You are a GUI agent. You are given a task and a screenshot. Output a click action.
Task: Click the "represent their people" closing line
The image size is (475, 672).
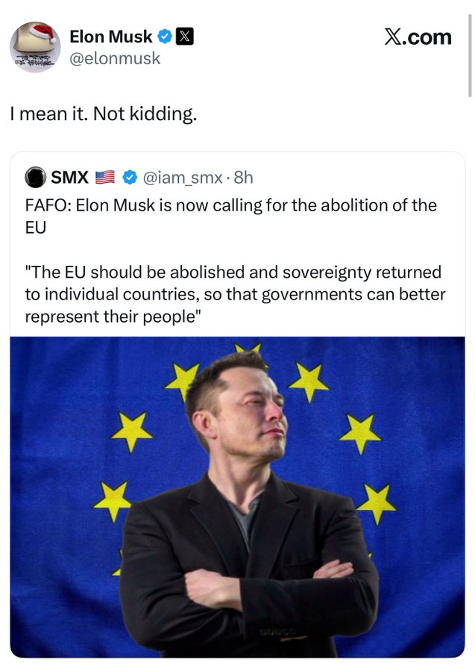[x=113, y=316]
